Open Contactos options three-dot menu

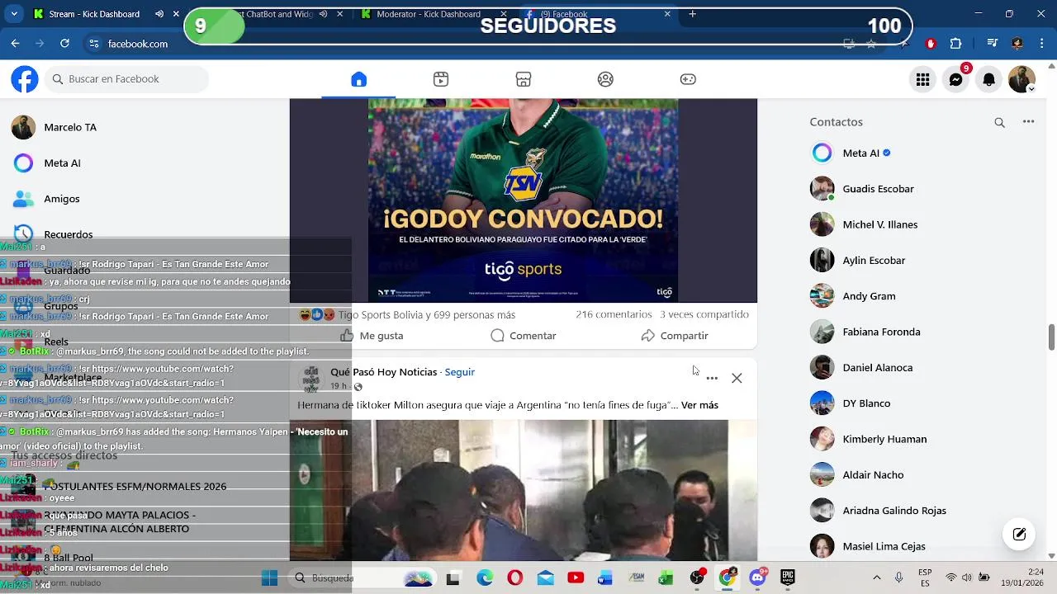1028,122
